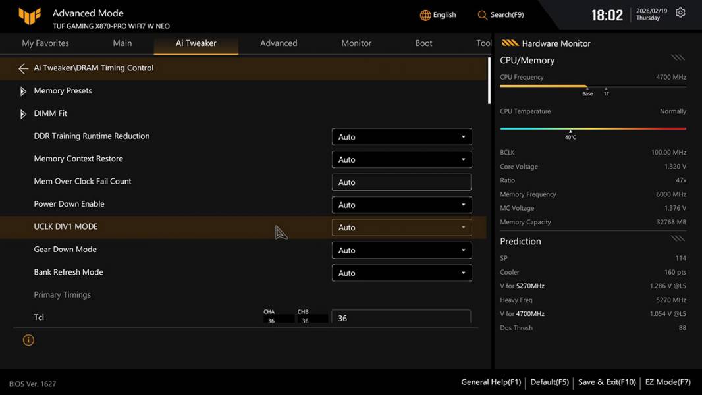
Task: Click the back arrow in DRAM Timing Control
Action: coord(24,68)
